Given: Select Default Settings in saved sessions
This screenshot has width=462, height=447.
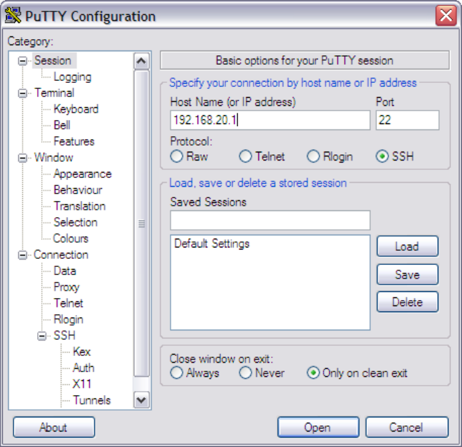Looking at the screenshot, I should [212, 244].
